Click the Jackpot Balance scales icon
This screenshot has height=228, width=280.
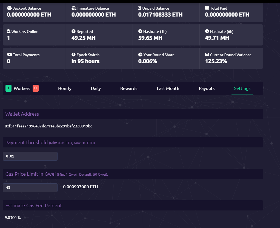point(9,8)
